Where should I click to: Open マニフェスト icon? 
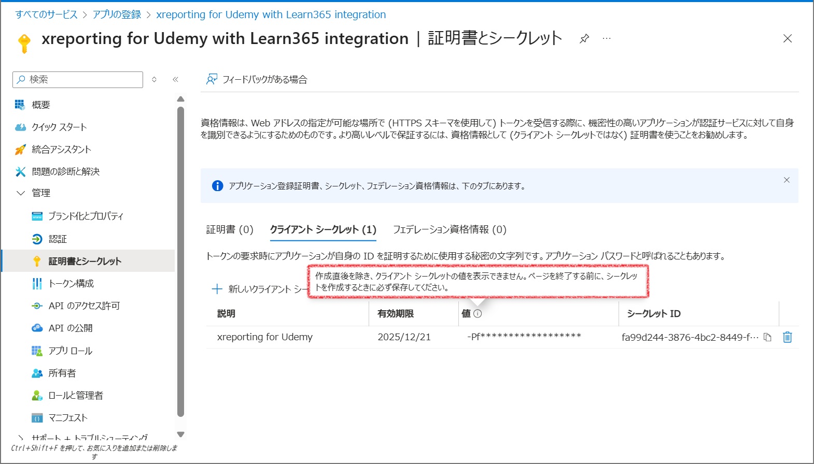click(37, 417)
